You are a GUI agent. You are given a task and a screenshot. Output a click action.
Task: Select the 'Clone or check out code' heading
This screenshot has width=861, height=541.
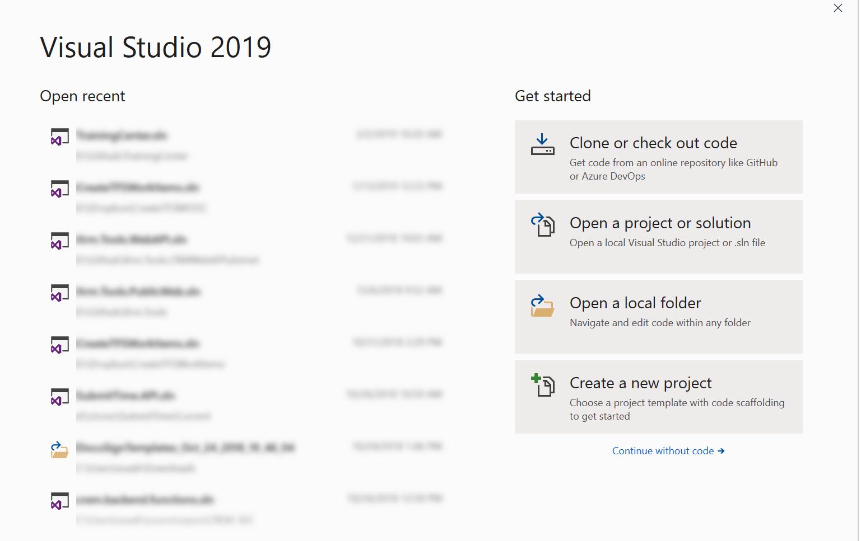click(x=653, y=143)
